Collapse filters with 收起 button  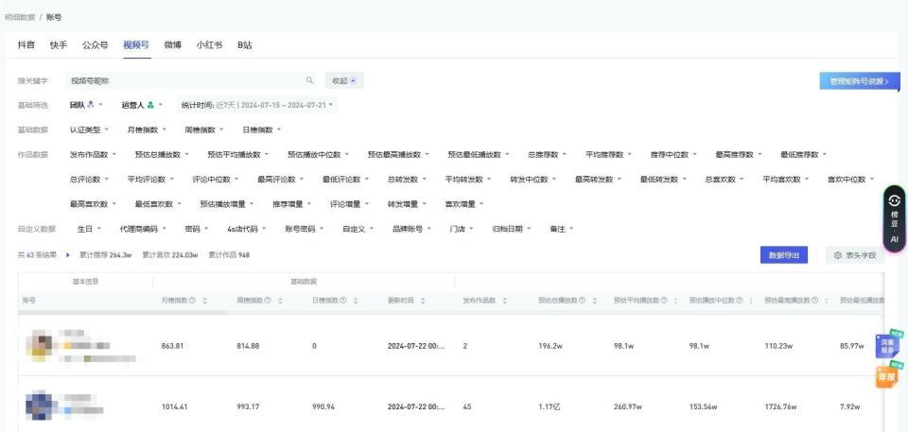tap(344, 80)
